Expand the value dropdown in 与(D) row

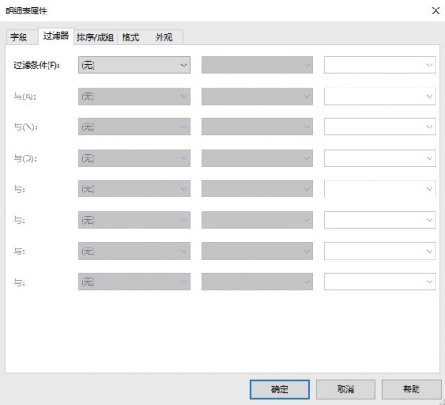379,158
